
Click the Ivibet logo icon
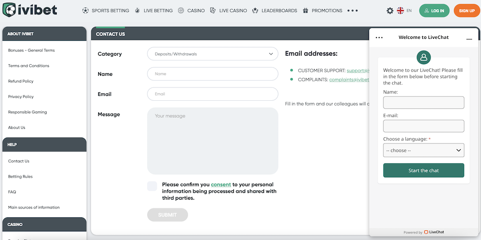point(9,10)
